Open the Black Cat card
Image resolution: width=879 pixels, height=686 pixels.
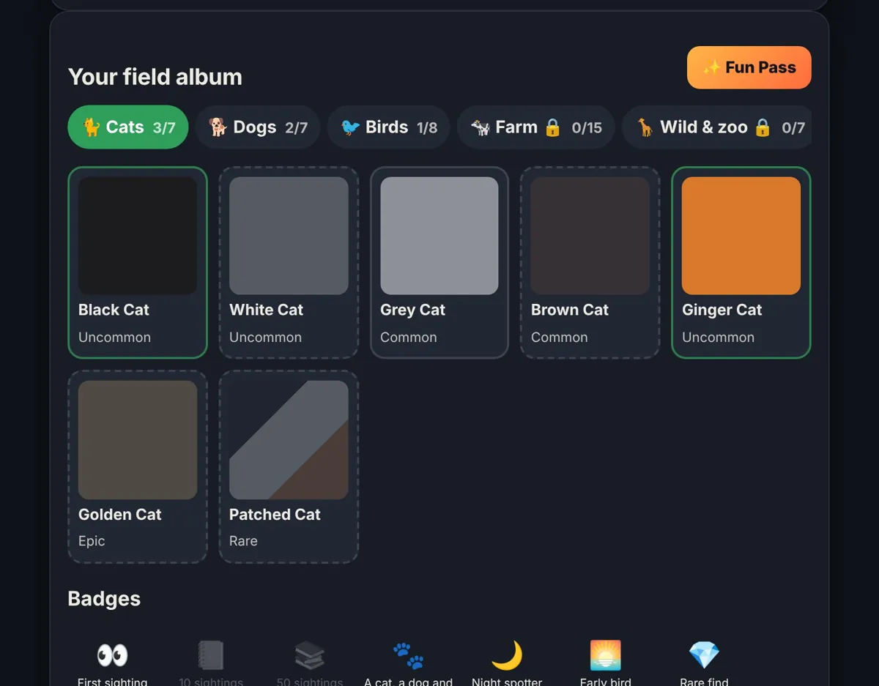[138, 262]
